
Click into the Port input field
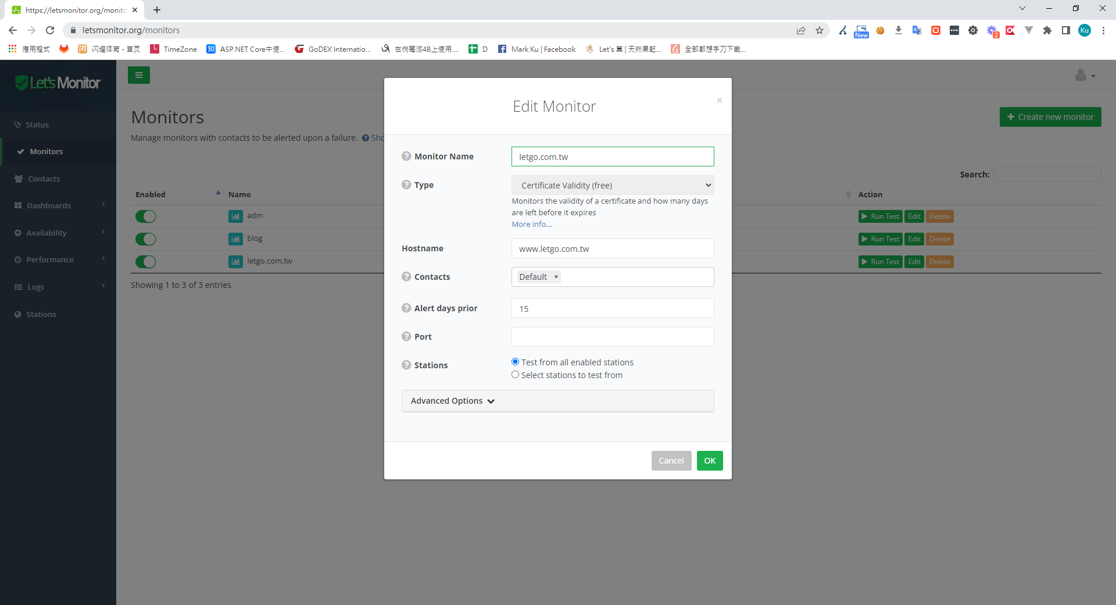[613, 337]
